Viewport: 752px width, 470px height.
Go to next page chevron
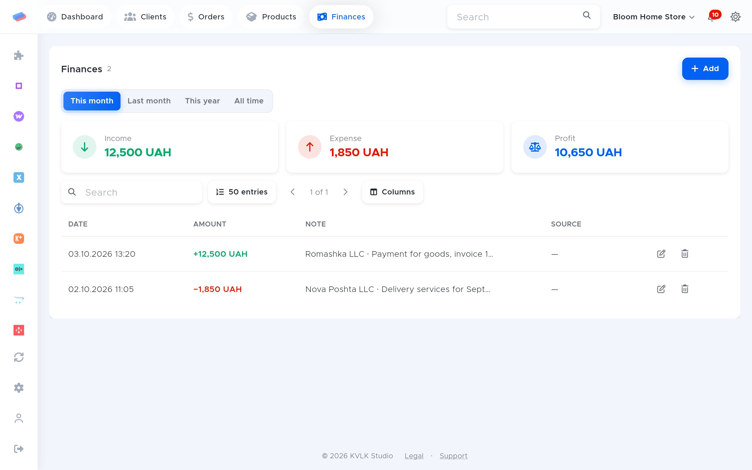(x=345, y=192)
